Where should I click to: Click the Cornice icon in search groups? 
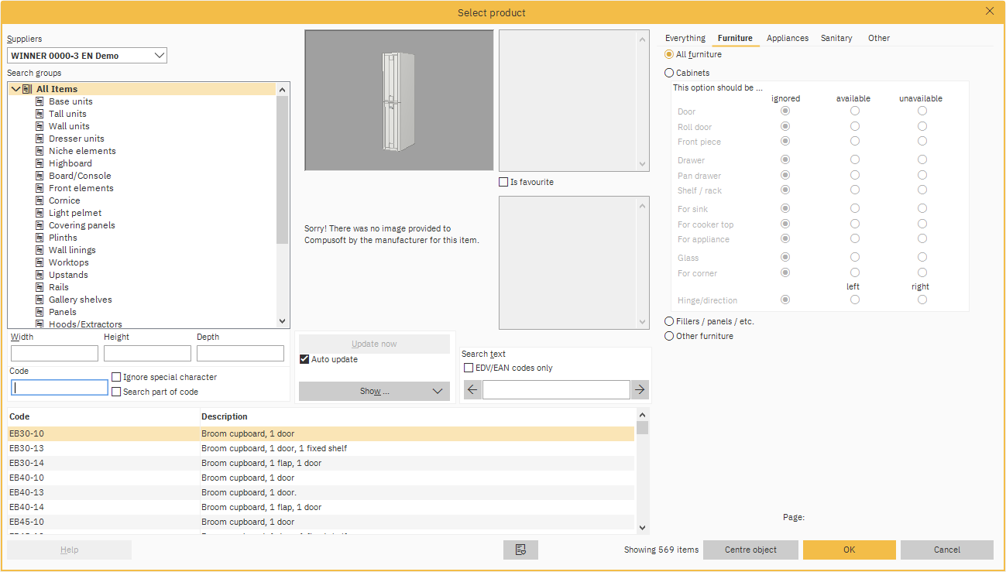pyautogui.click(x=39, y=200)
